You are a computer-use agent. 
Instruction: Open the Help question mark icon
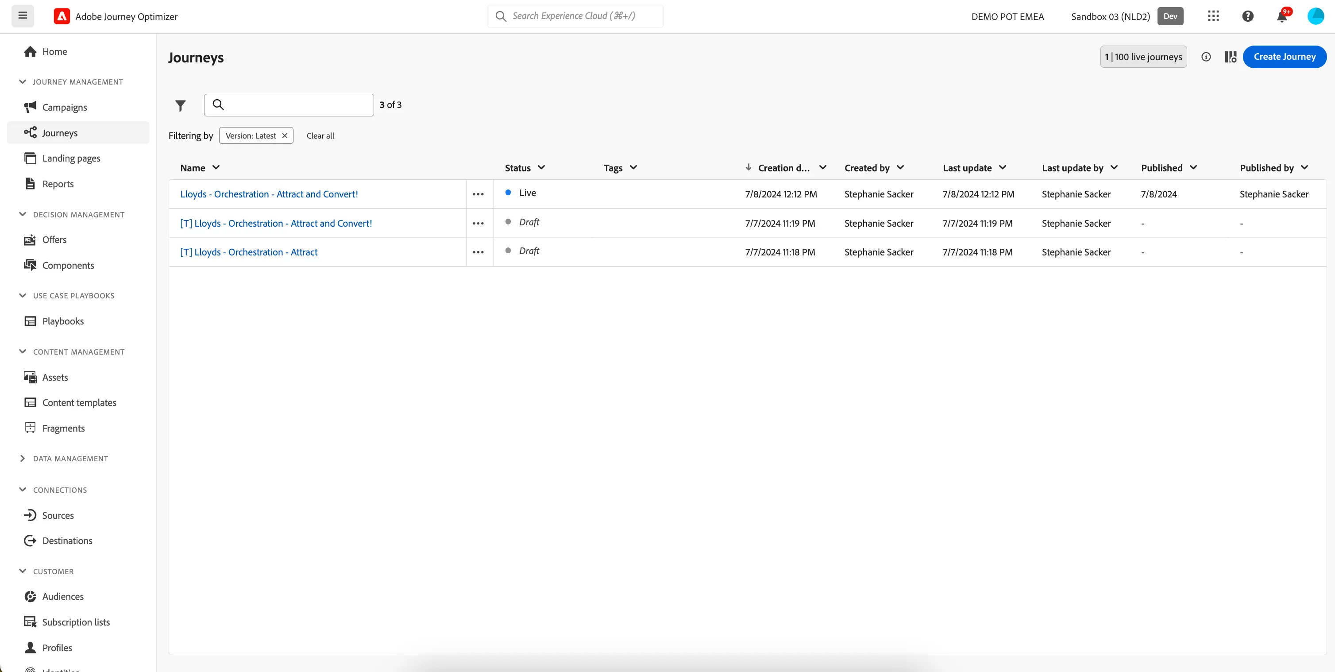point(1248,16)
